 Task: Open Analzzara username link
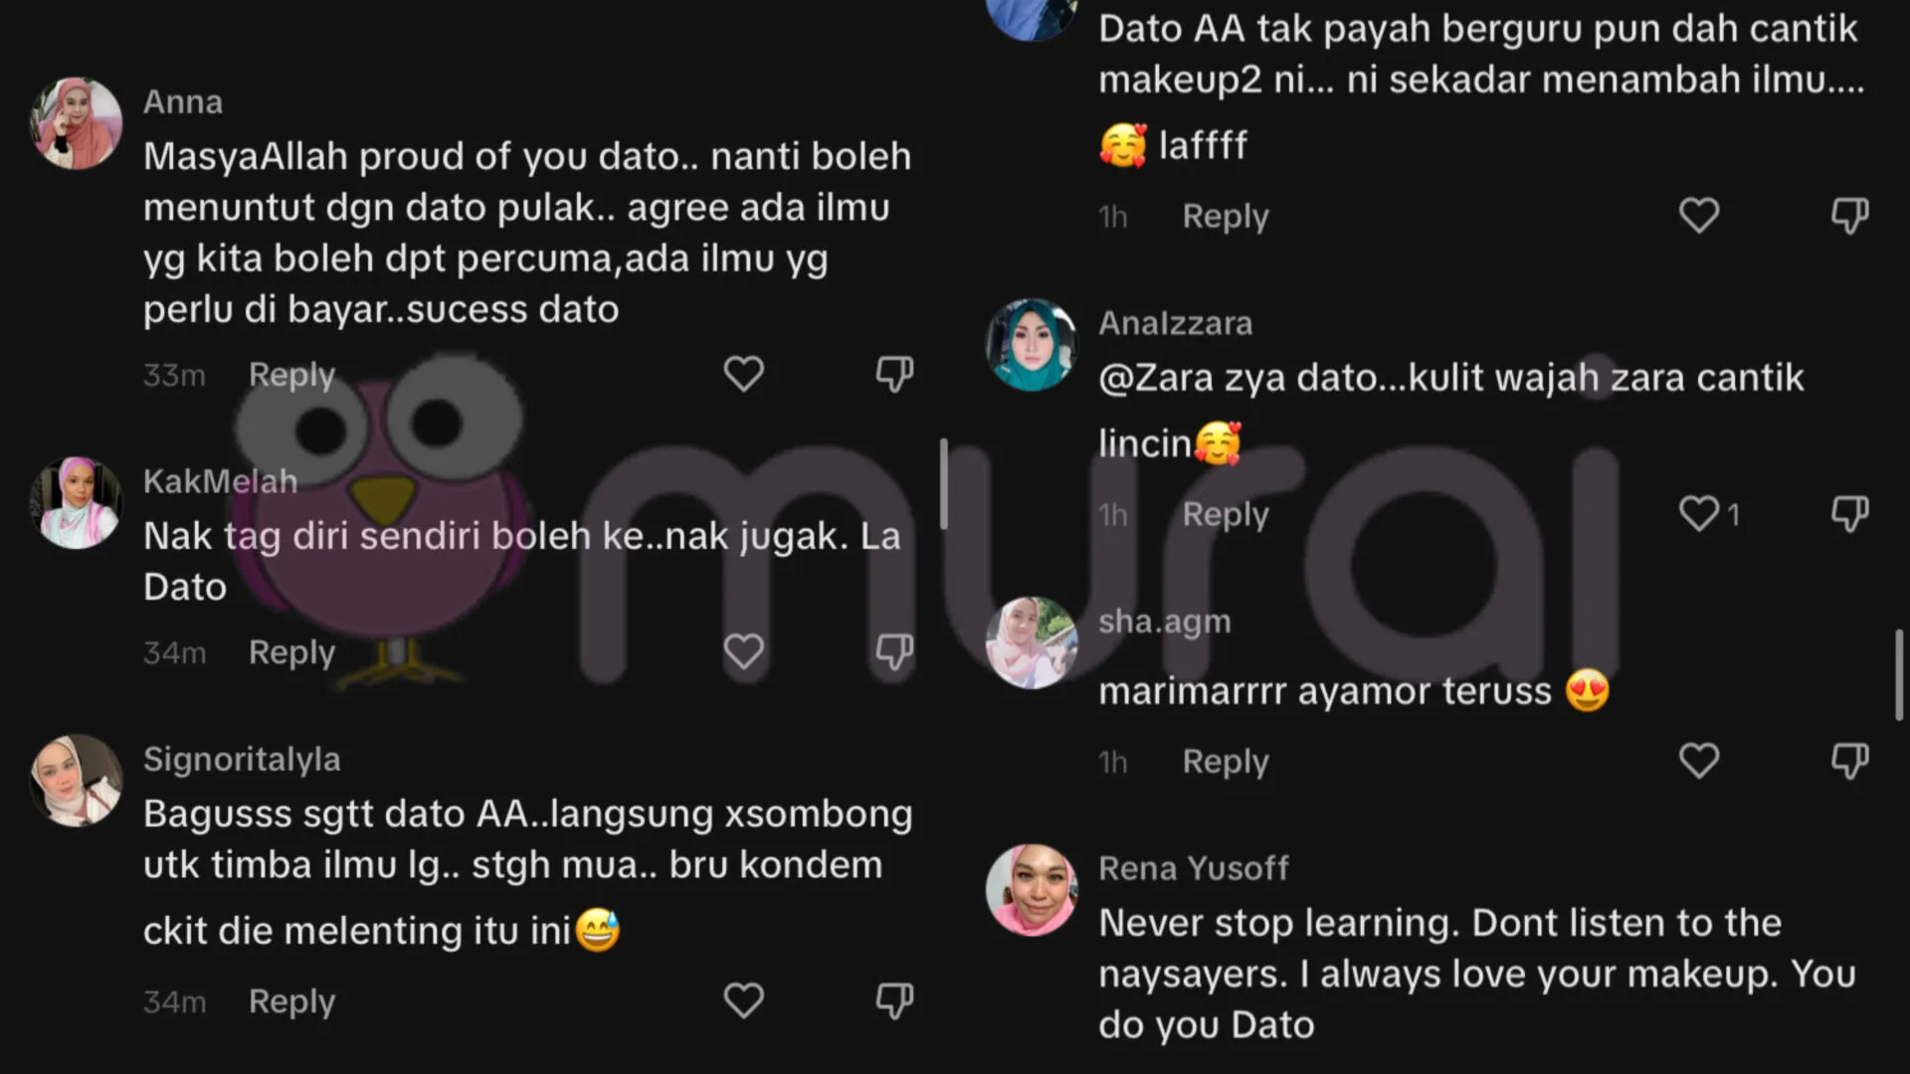(1175, 323)
